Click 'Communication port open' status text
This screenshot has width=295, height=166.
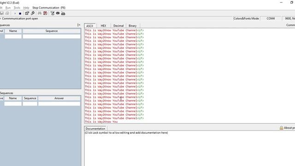[20, 18]
